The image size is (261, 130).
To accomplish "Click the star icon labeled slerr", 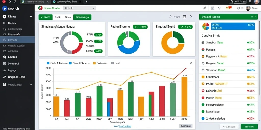I will [170, 17].
